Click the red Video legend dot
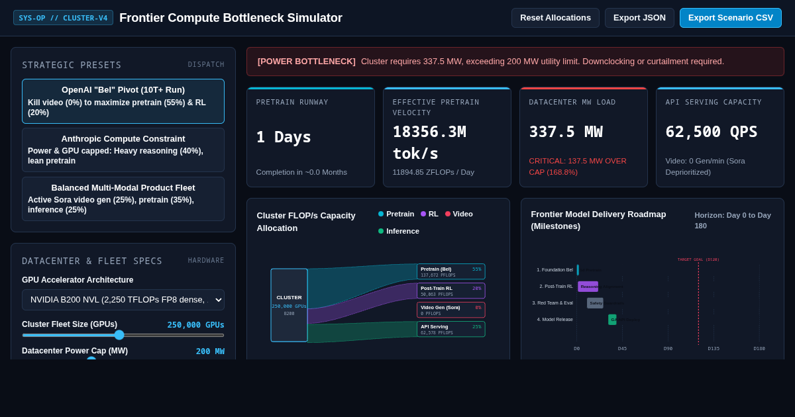 tap(448, 214)
